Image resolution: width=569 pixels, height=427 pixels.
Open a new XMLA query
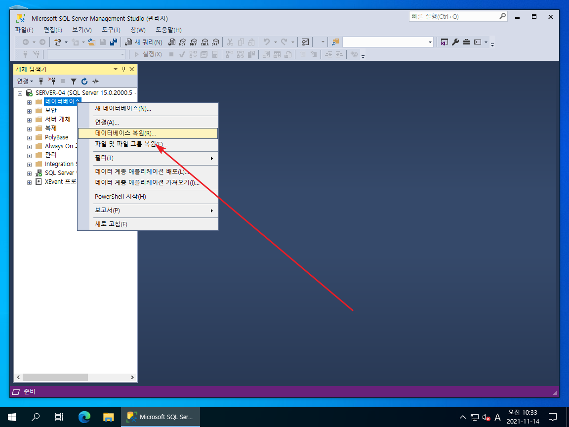tap(204, 42)
